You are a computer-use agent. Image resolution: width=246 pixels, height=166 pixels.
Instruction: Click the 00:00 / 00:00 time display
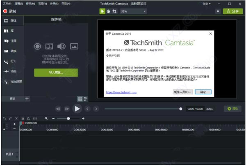(195, 109)
